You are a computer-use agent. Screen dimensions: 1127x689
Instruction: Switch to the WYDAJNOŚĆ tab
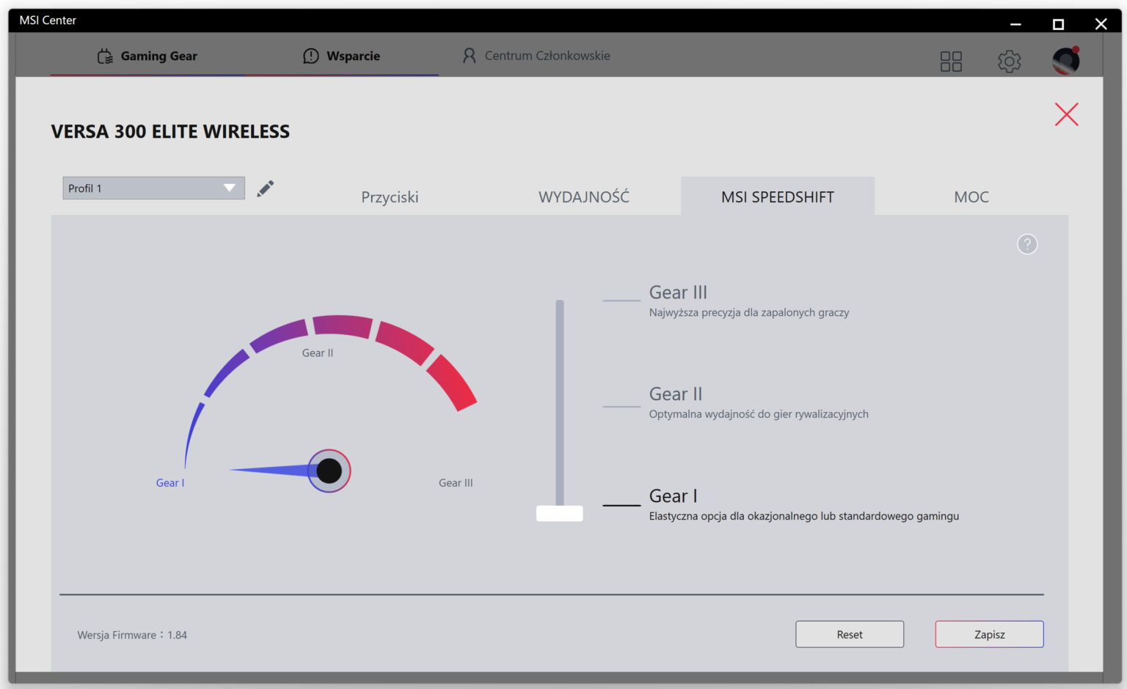click(584, 196)
